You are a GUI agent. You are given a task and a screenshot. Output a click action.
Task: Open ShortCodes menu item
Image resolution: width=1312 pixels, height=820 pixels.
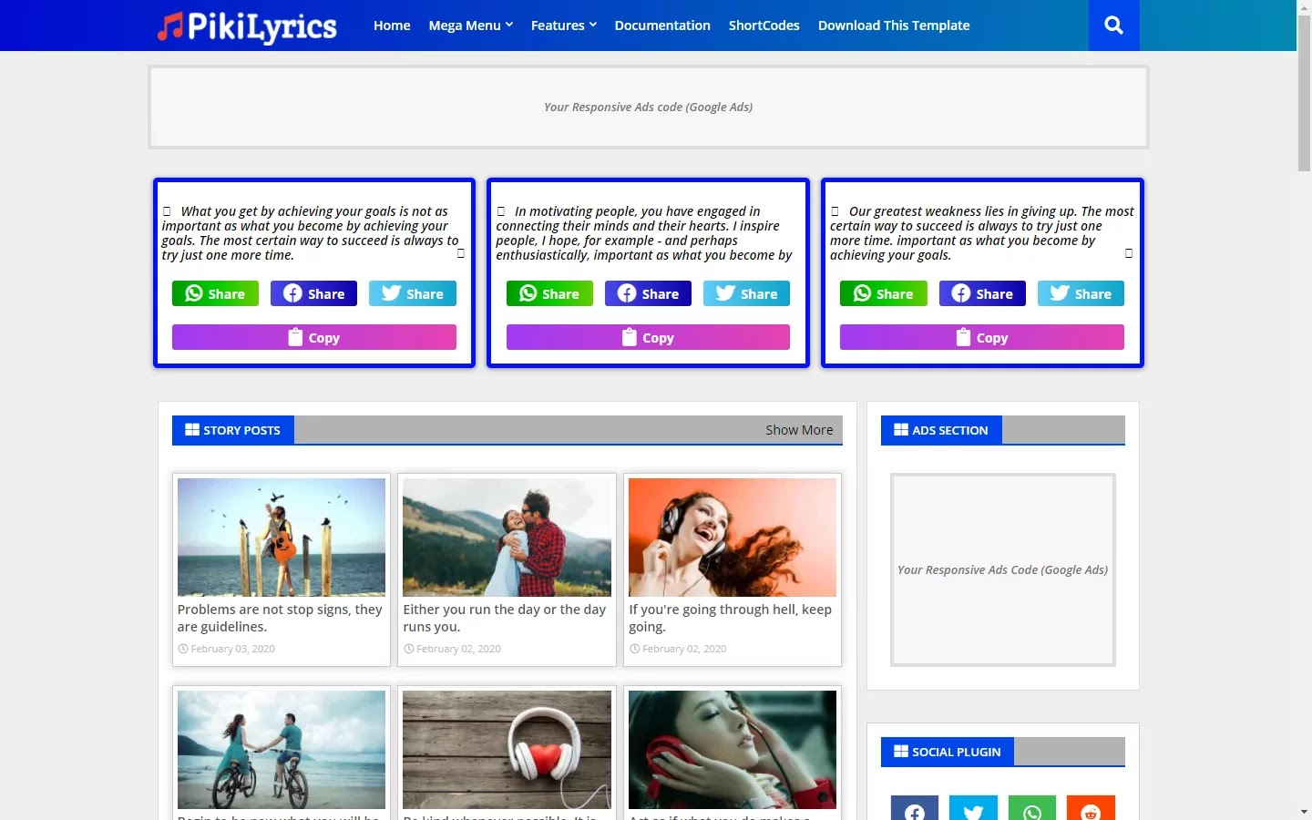pos(764,26)
